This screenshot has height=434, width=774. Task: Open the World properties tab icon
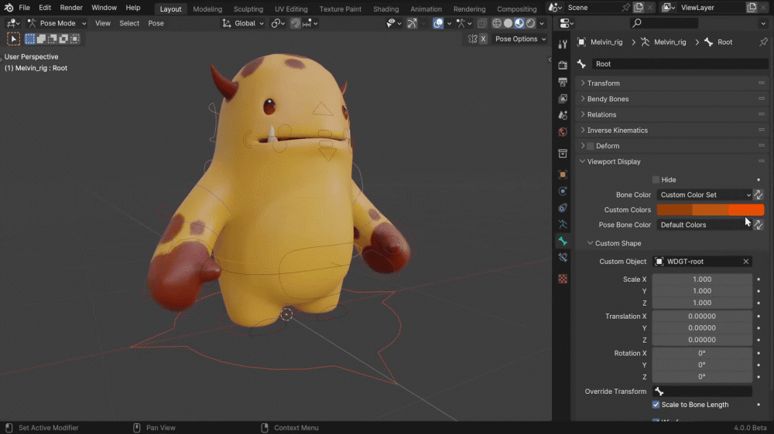coord(563,132)
